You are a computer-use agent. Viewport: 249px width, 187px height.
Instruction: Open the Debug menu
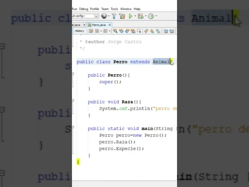pyautogui.click(x=84, y=9)
